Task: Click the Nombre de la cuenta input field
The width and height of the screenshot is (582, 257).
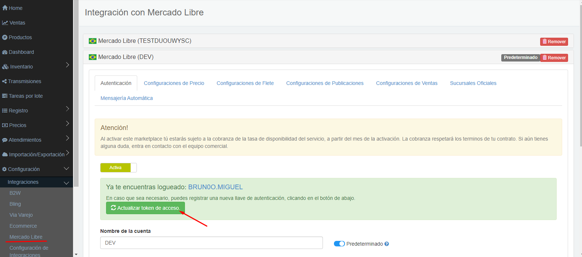Action: [211, 243]
